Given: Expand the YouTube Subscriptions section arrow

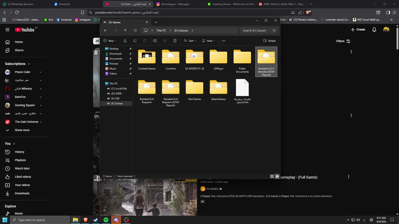Looking at the screenshot, I should point(29,64).
